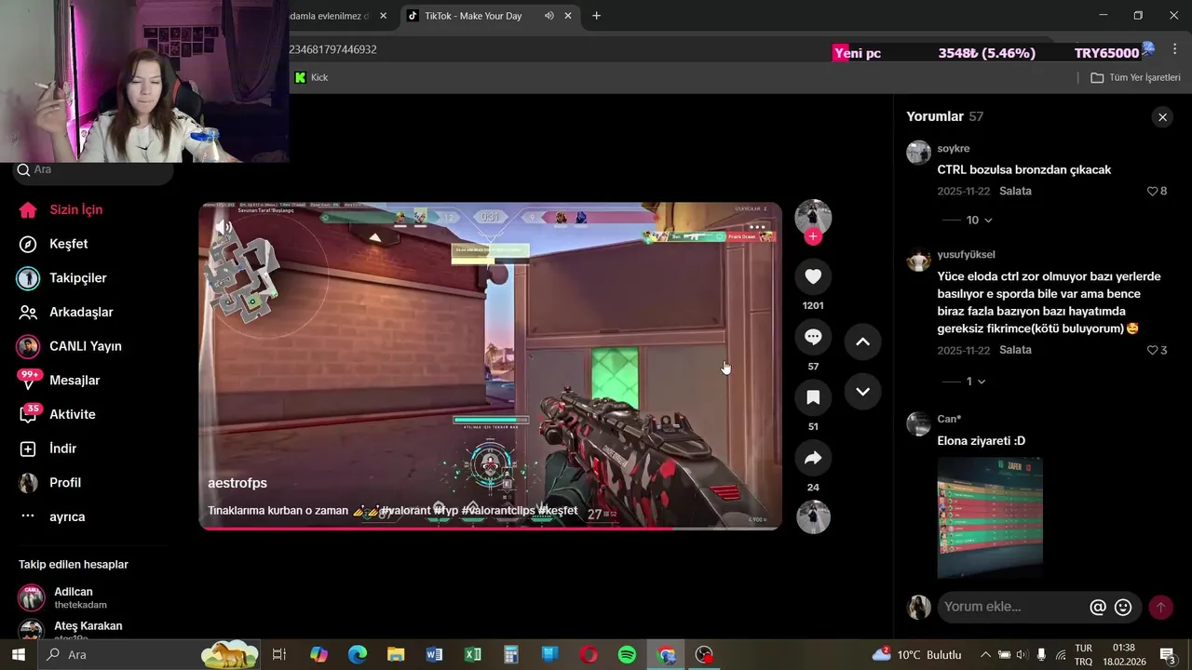The width and height of the screenshot is (1192, 670).
Task: Expand the ayrıca more options
Action: click(x=52, y=516)
